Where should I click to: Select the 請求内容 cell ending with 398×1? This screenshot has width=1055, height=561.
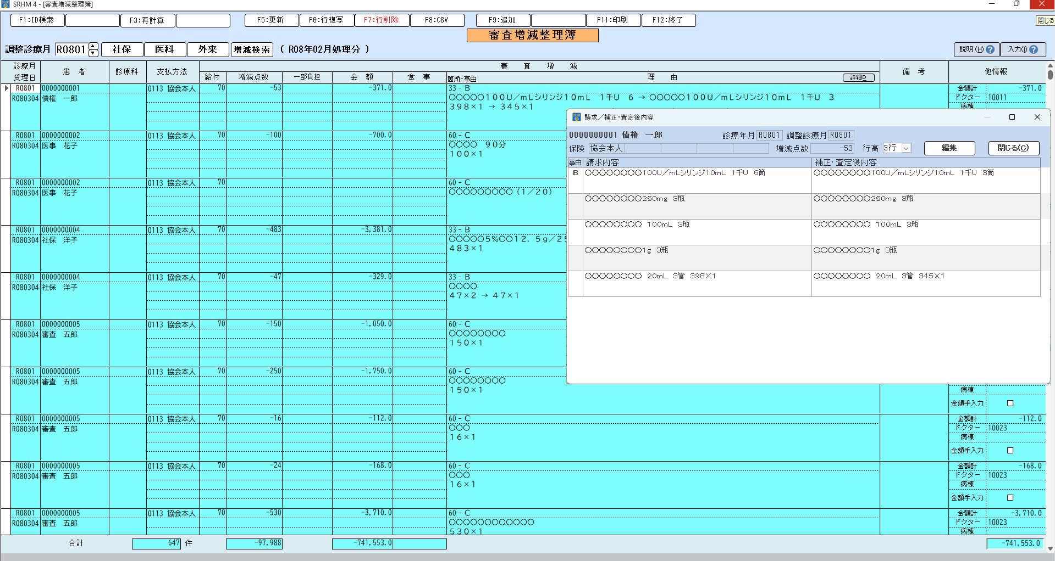pyautogui.click(x=697, y=283)
